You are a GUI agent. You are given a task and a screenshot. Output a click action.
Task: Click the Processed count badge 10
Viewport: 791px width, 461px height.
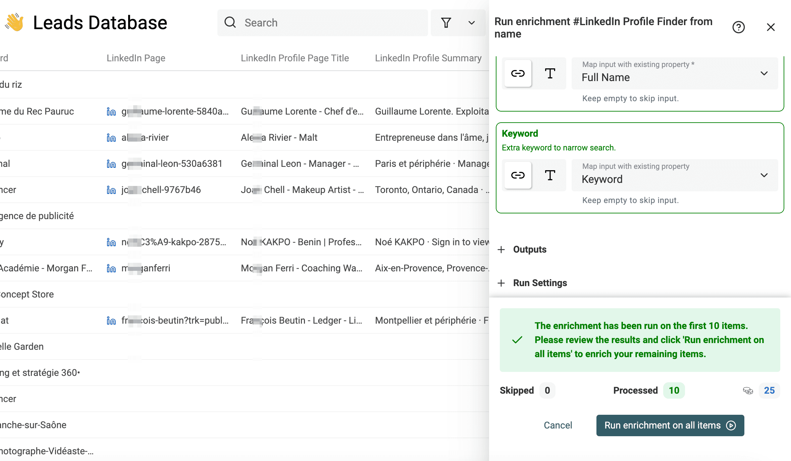(674, 390)
